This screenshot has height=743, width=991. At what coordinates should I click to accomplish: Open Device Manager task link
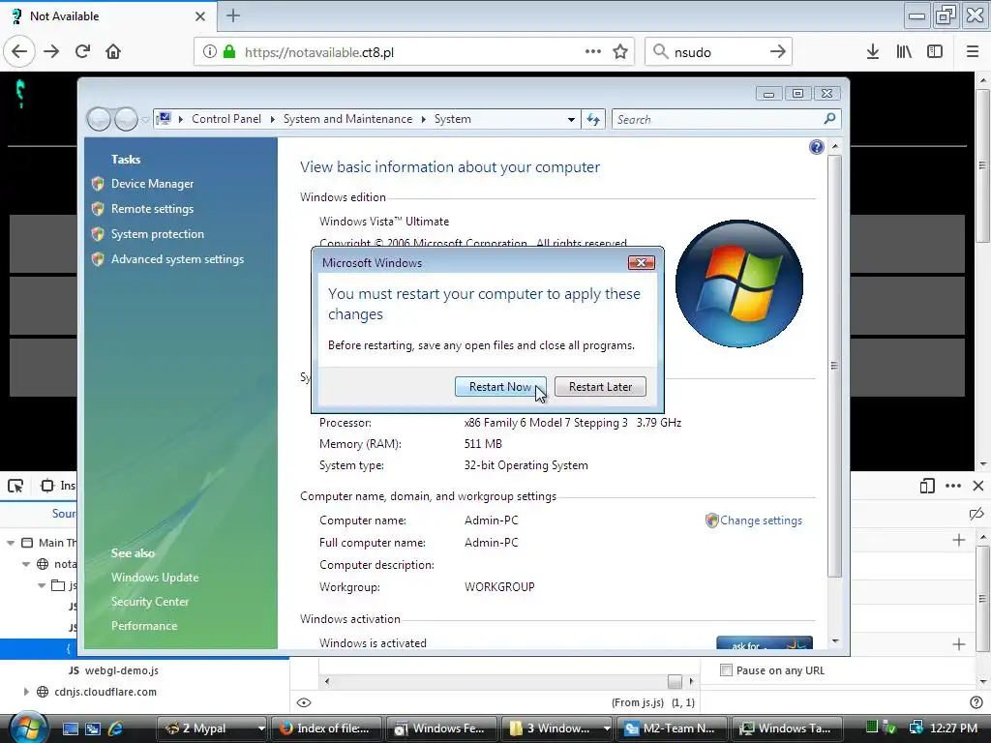click(152, 184)
